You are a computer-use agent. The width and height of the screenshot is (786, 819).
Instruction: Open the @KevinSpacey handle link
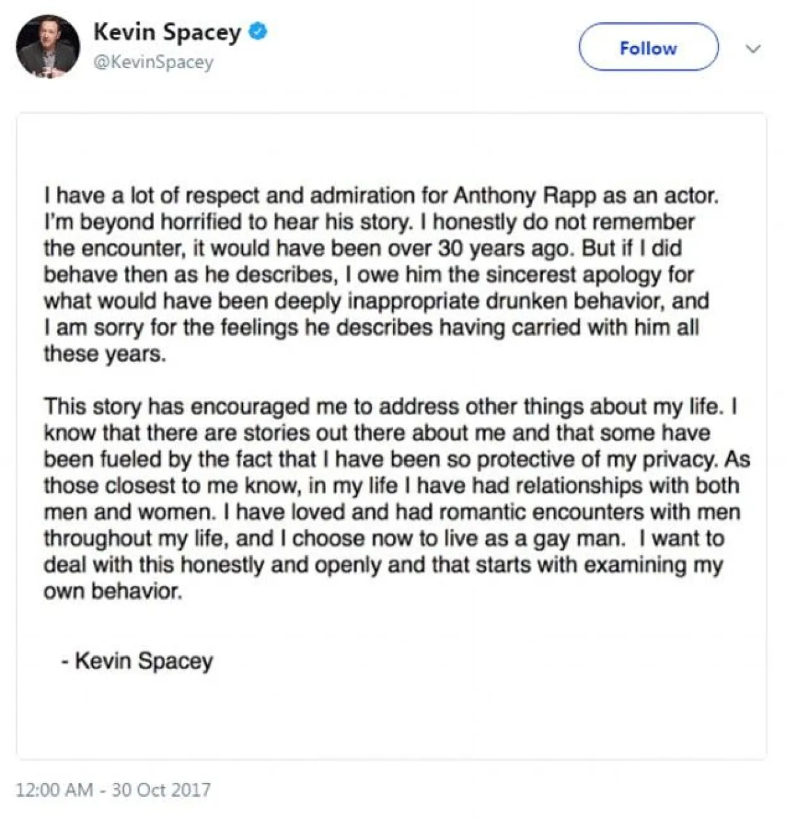(153, 62)
